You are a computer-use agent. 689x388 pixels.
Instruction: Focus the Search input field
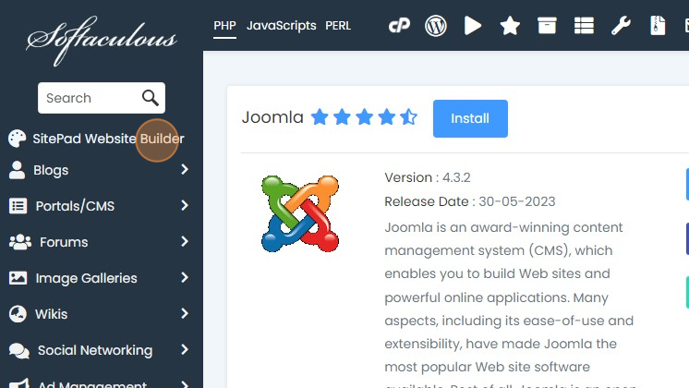102,98
